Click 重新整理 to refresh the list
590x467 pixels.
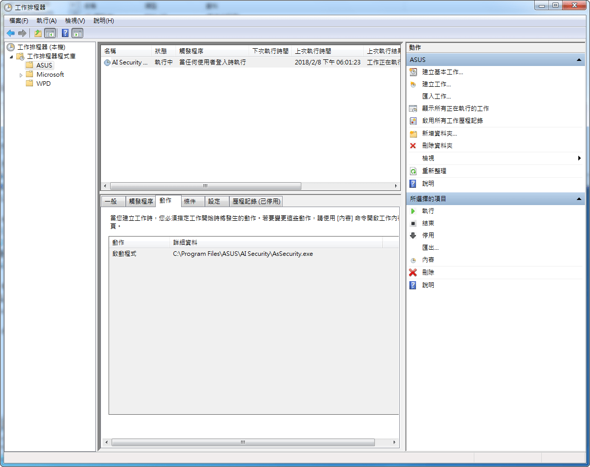[434, 171]
